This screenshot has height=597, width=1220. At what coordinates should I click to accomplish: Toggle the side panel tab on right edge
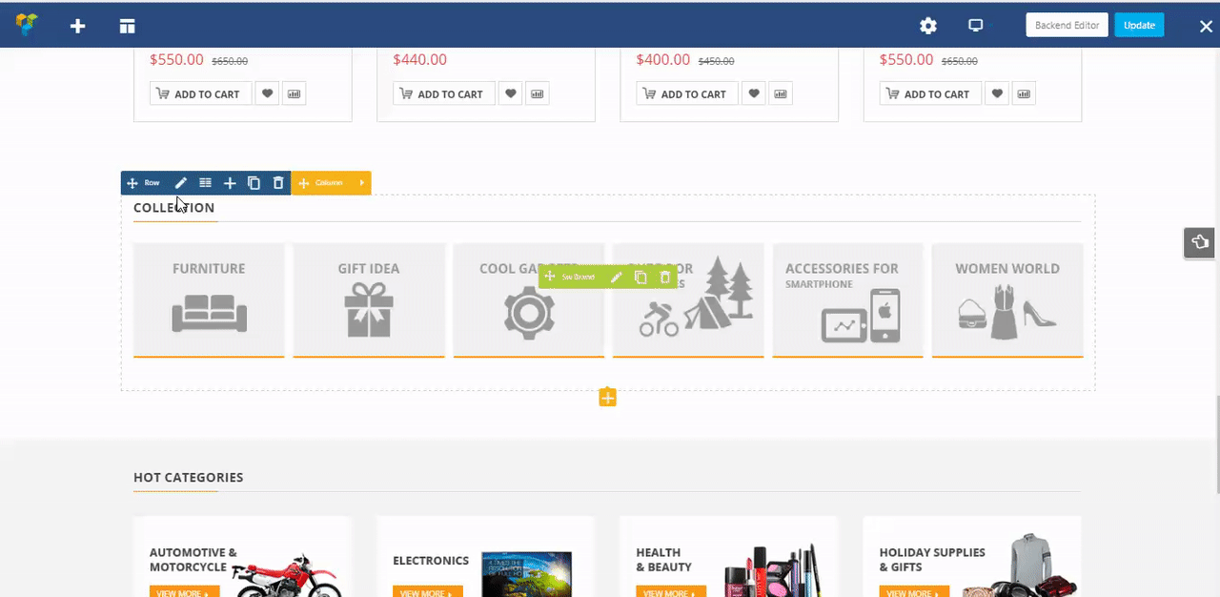point(1200,242)
